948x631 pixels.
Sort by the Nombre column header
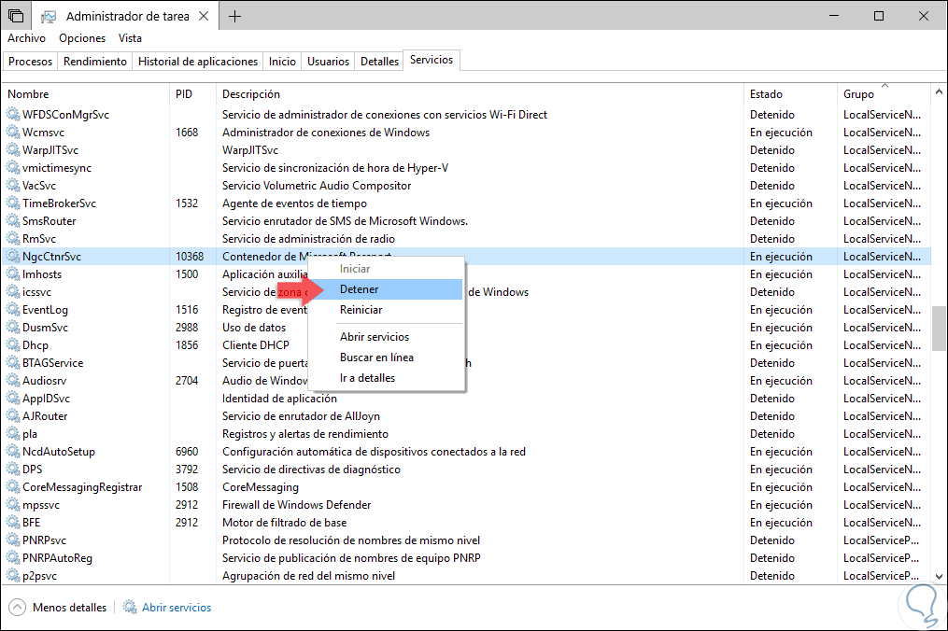coord(86,93)
